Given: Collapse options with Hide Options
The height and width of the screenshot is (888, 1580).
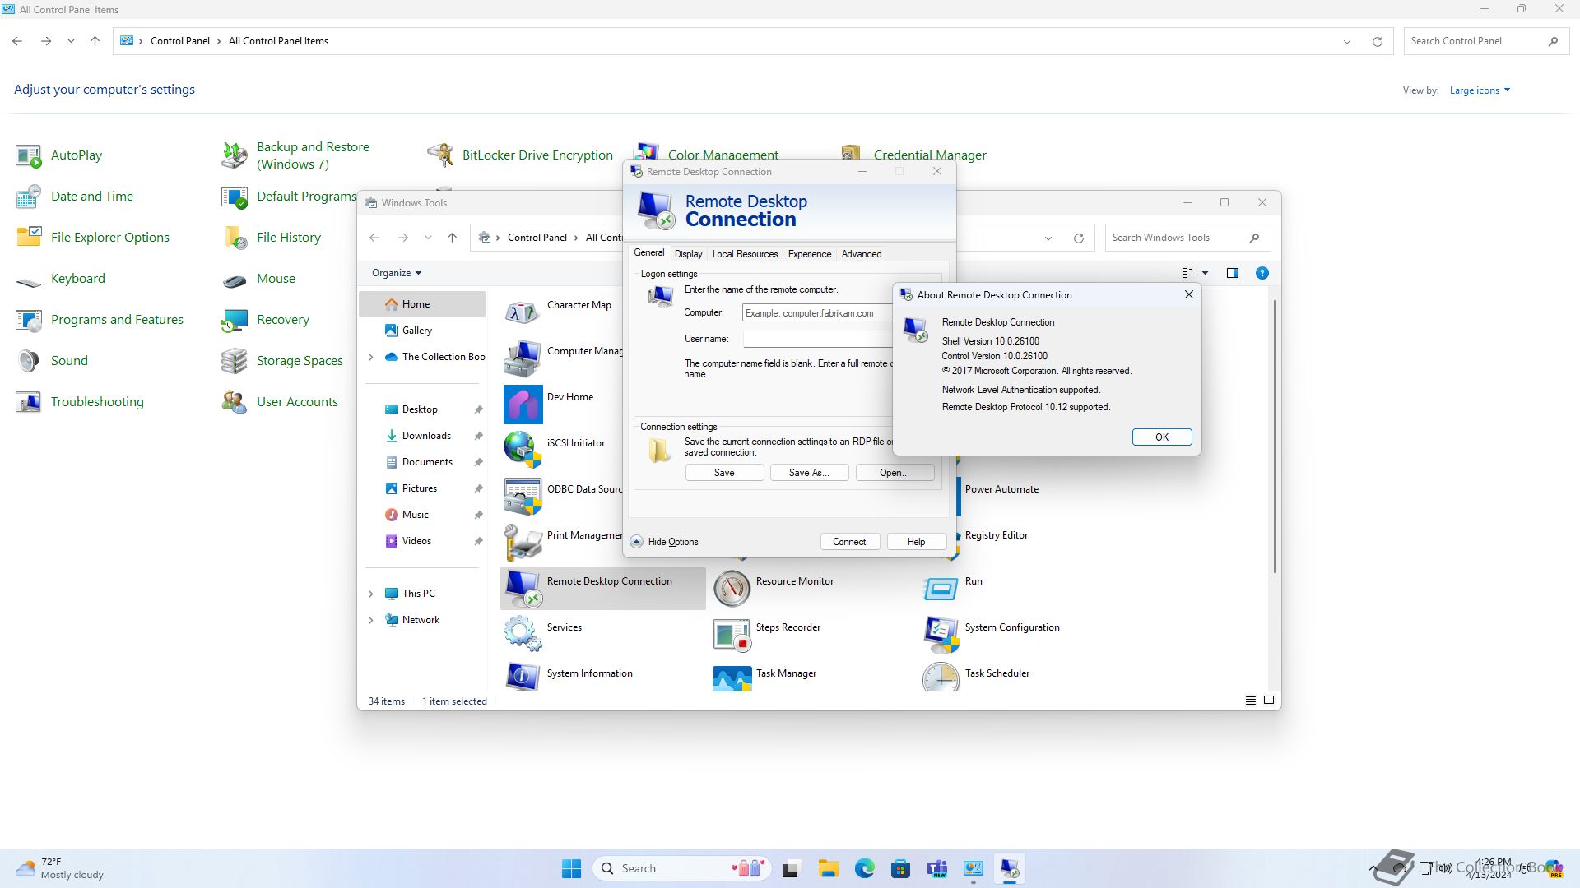Looking at the screenshot, I should 665,542.
